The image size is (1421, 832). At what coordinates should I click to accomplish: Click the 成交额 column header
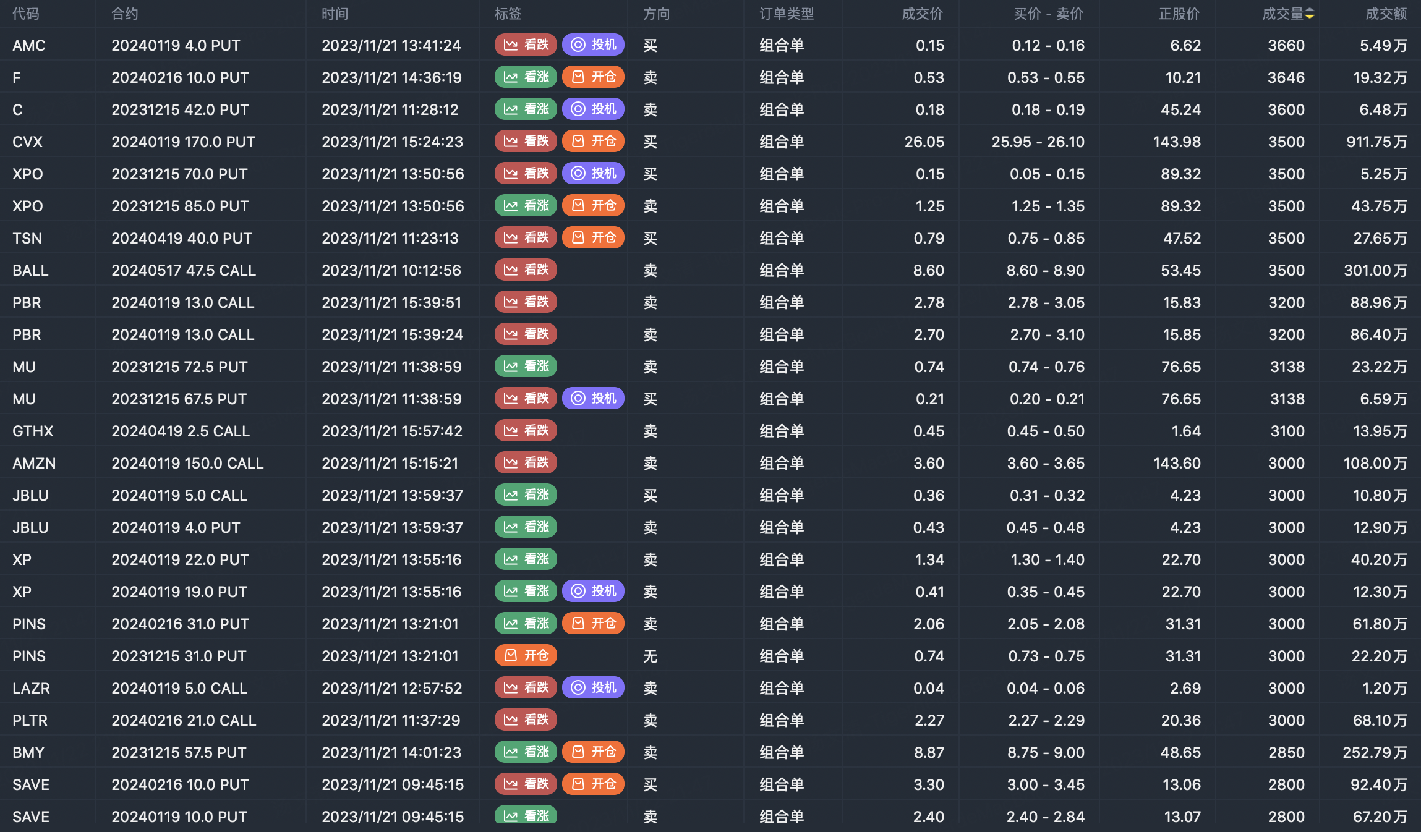tap(1385, 14)
